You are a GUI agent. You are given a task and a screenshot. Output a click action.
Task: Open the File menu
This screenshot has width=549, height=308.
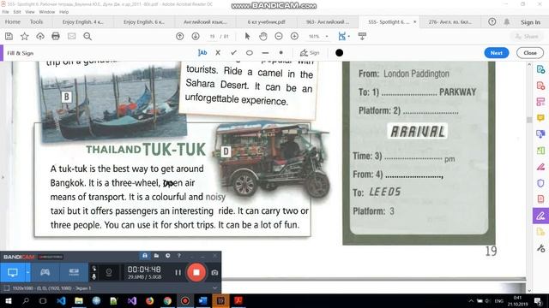pyautogui.click(x=6, y=12)
